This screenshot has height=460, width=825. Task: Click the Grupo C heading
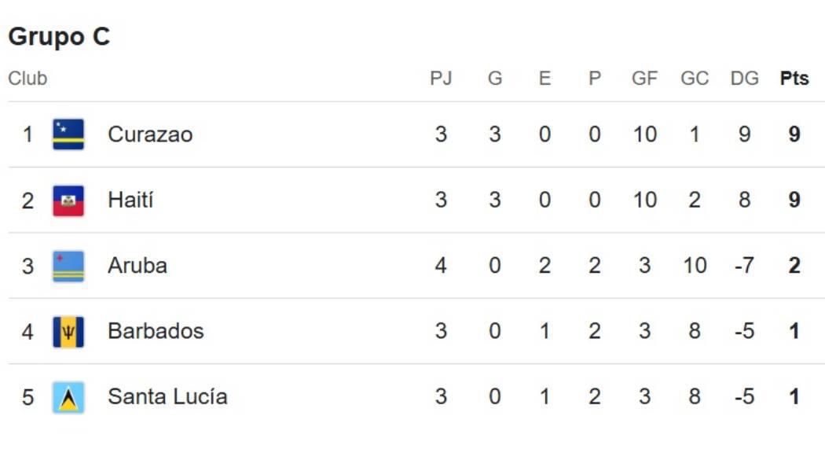coord(59,37)
